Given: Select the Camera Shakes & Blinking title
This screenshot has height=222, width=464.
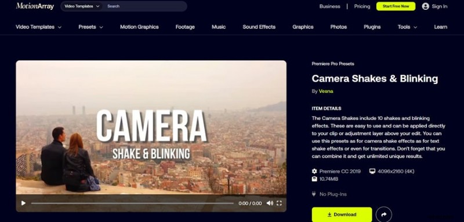Looking at the screenshot, I should point(375,78).
